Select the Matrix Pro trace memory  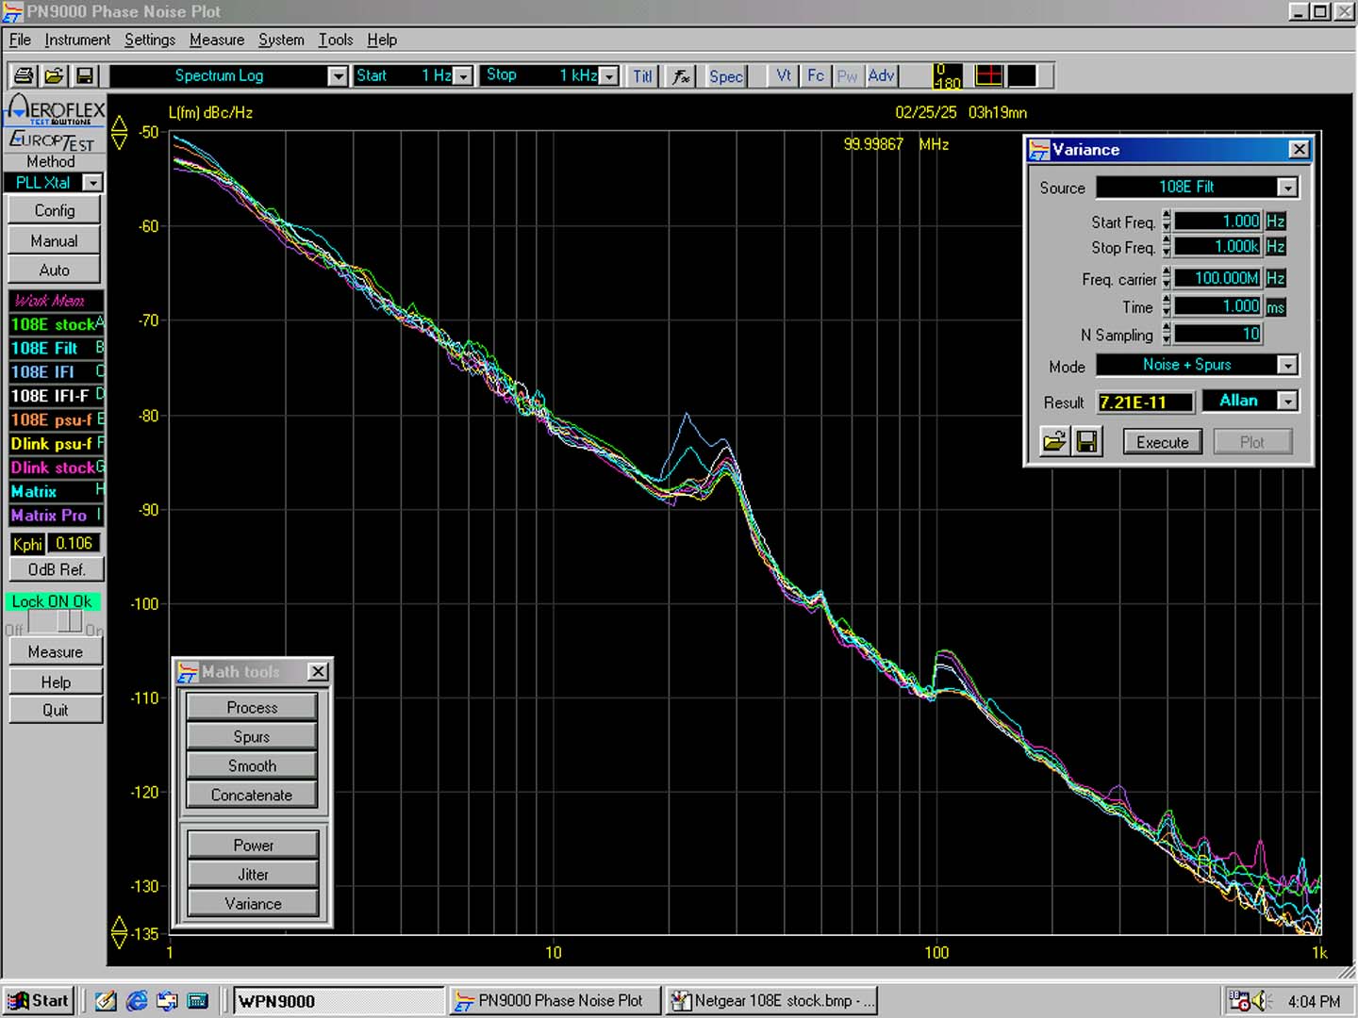point(56,516)
